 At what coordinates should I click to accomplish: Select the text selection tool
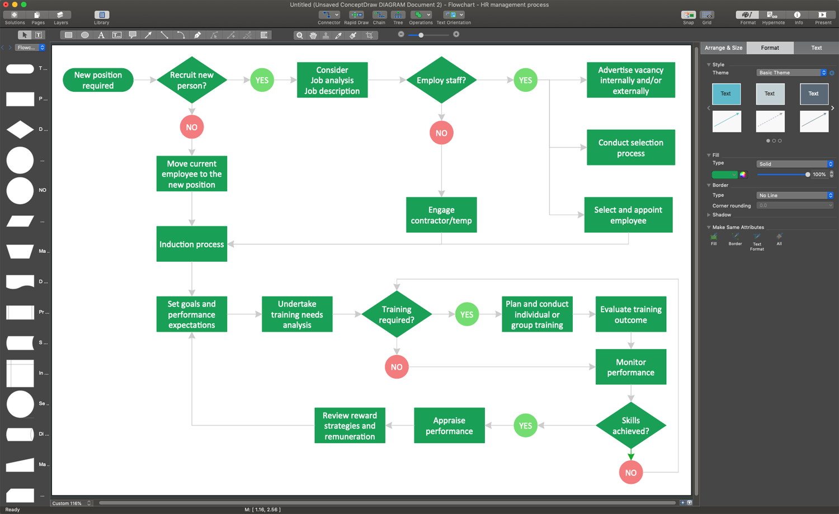pos(38,35)
